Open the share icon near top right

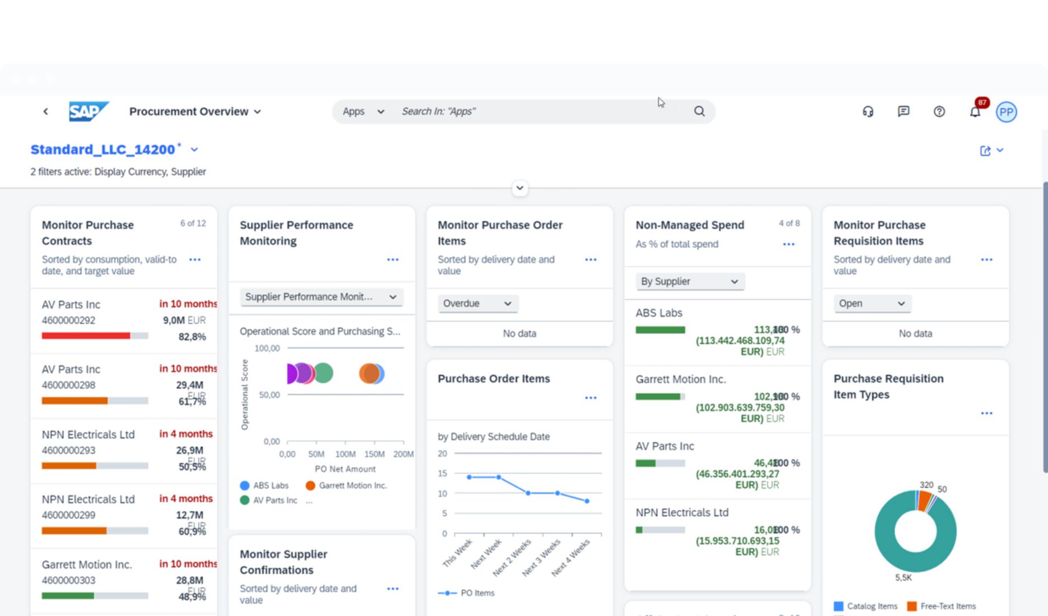(985, 150)
